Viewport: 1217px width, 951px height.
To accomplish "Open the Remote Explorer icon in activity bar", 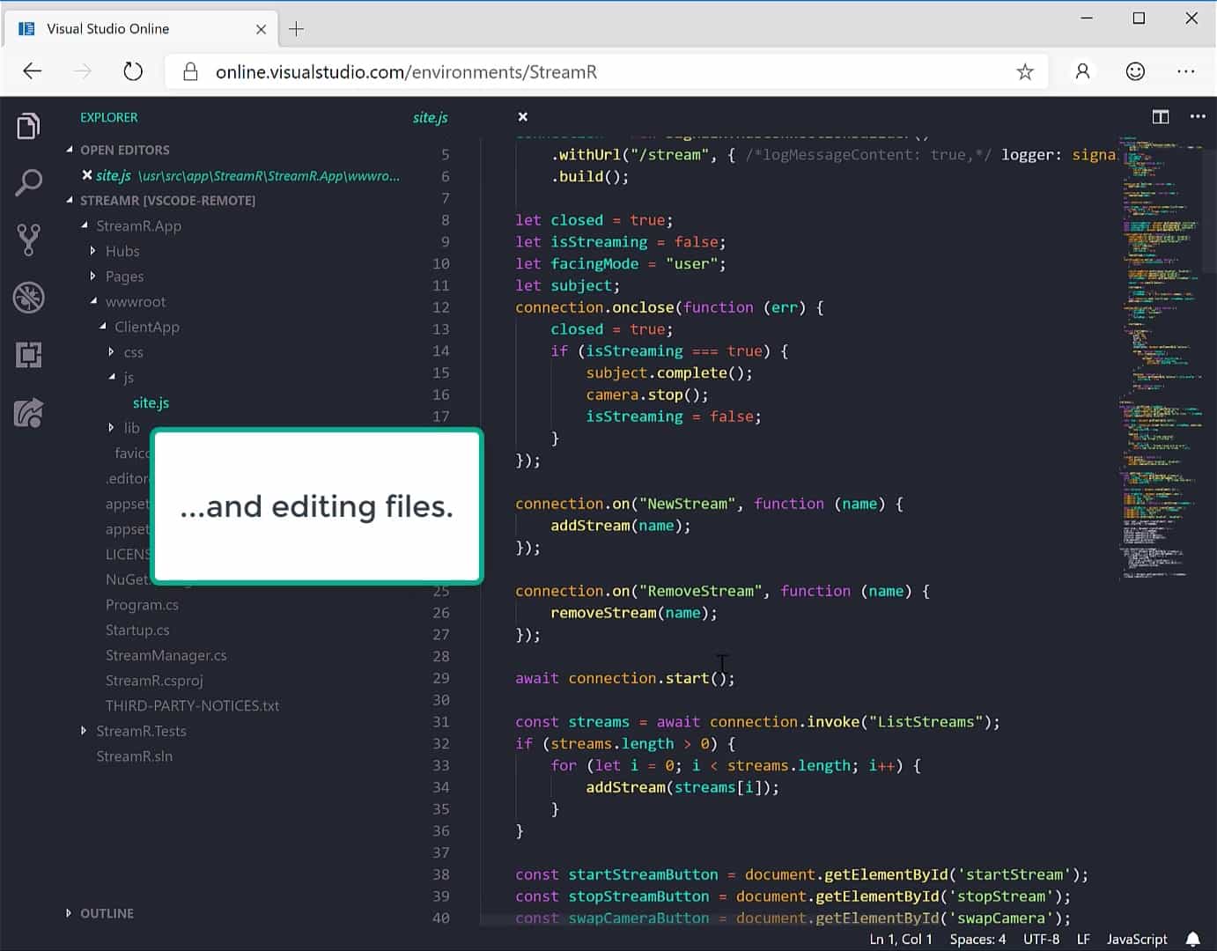I will (28, 413).
